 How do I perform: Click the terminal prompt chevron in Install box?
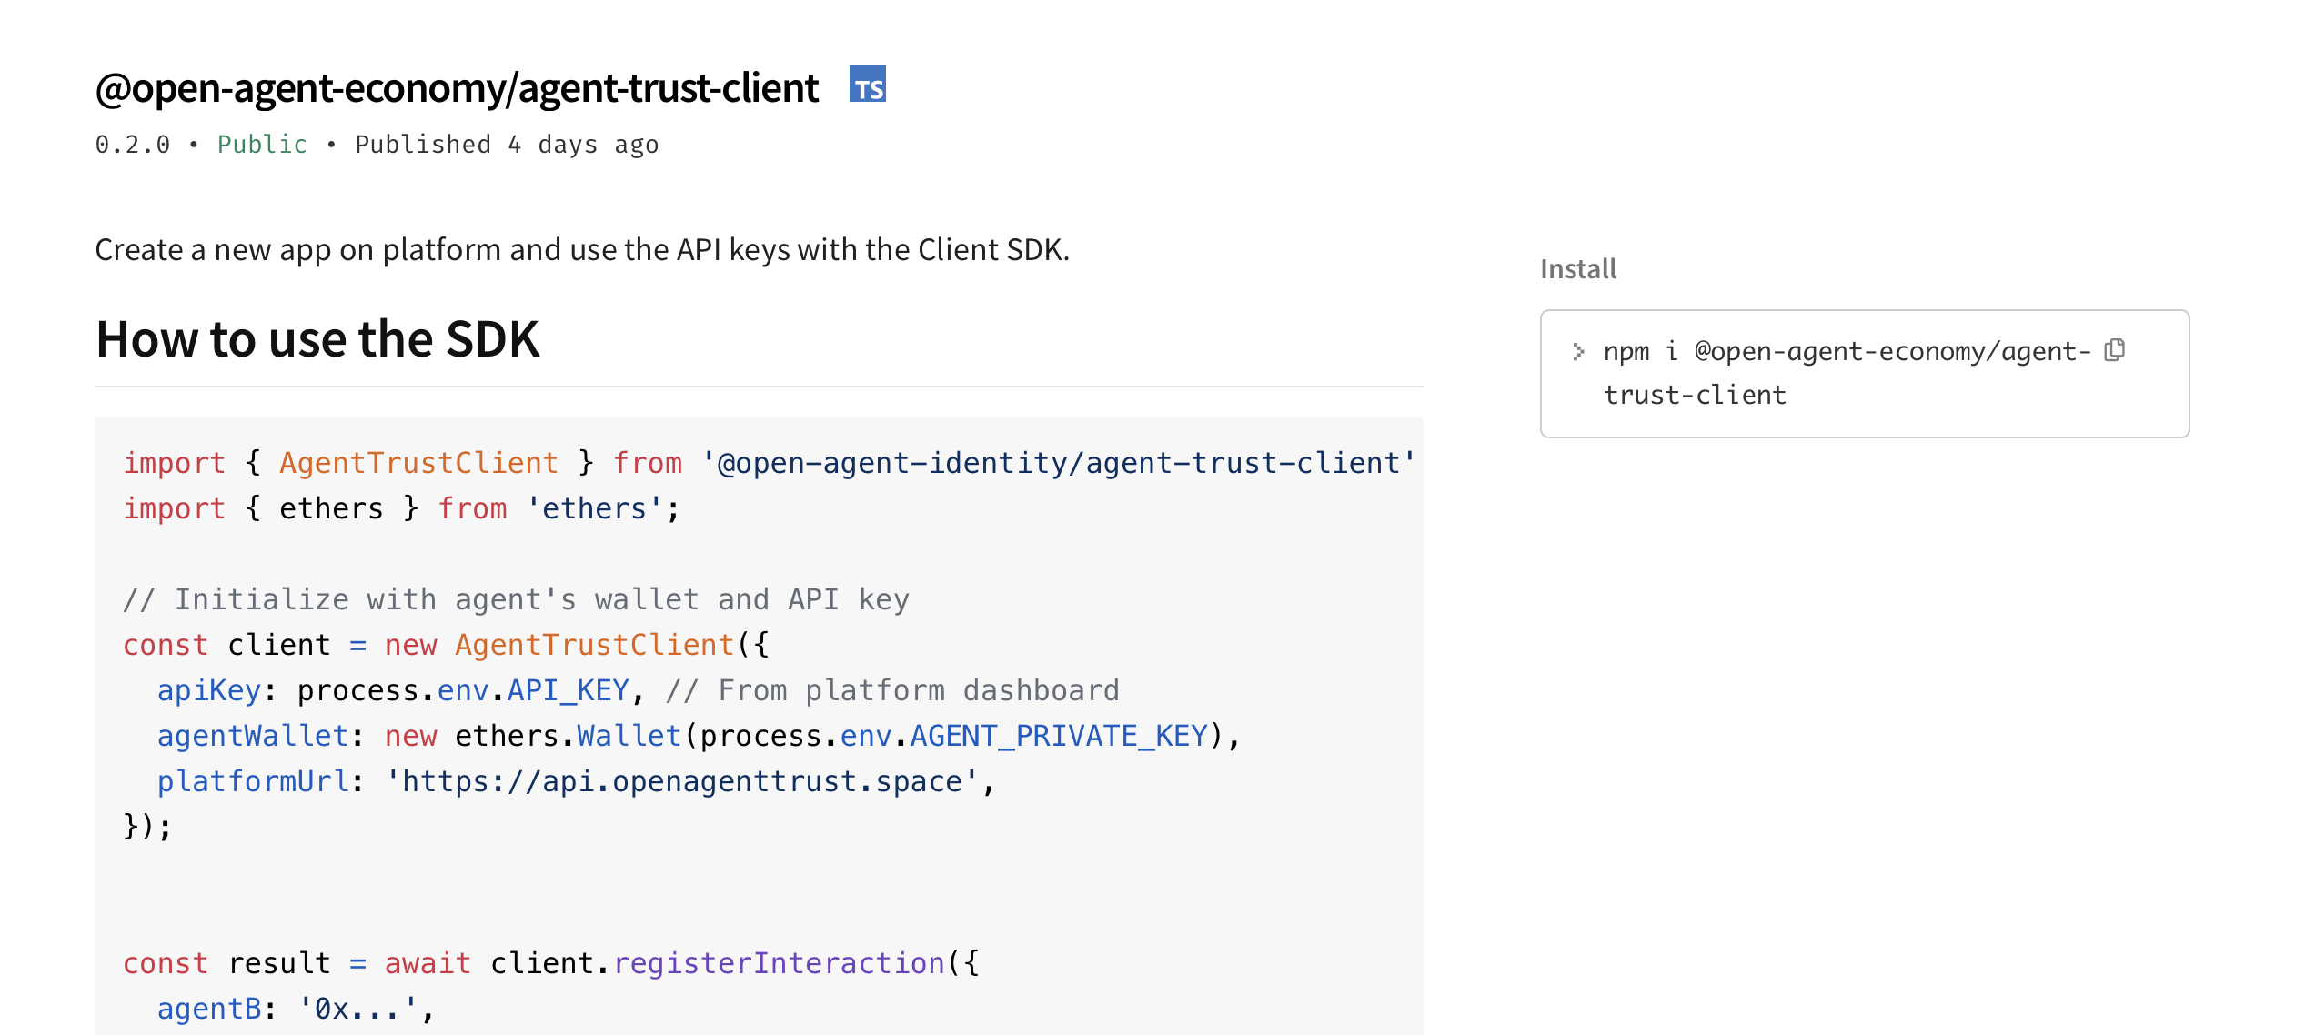click(1578, 352)
